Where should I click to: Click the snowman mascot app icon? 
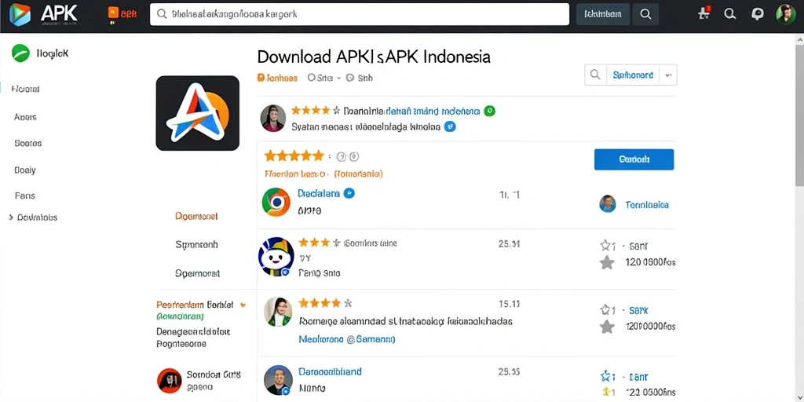pos(276,257)
